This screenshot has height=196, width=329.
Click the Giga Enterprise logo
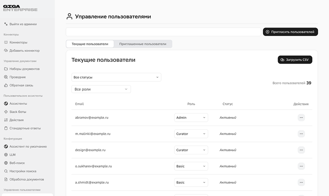click(x=20, y=8)
